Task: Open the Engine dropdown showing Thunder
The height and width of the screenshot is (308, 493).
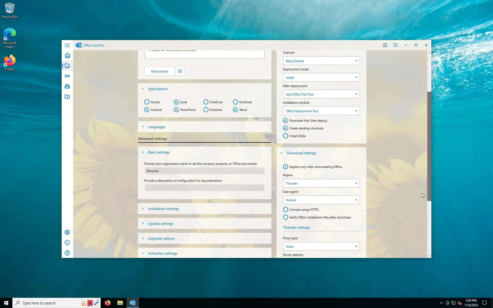Action: [321, 183]
